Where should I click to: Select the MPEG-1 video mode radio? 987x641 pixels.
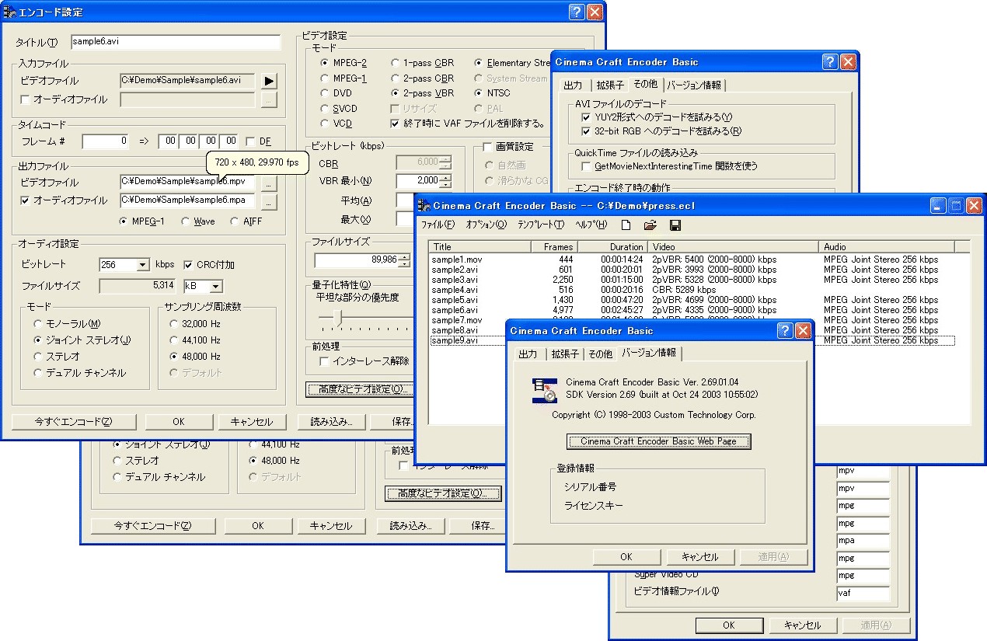point(325,78)
